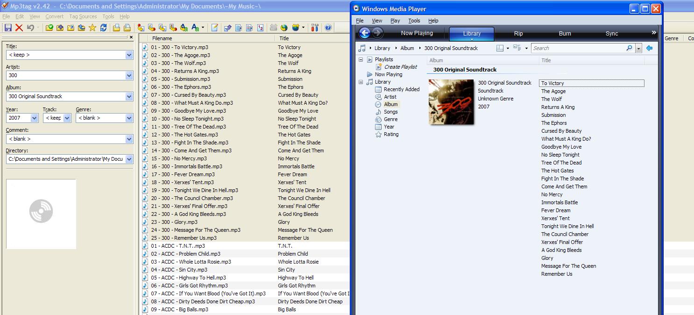The width and height of the screenshot is (694, 315).
Task: Sort Mp3tag files by Filename column header
Action: [x=212, y=38]
